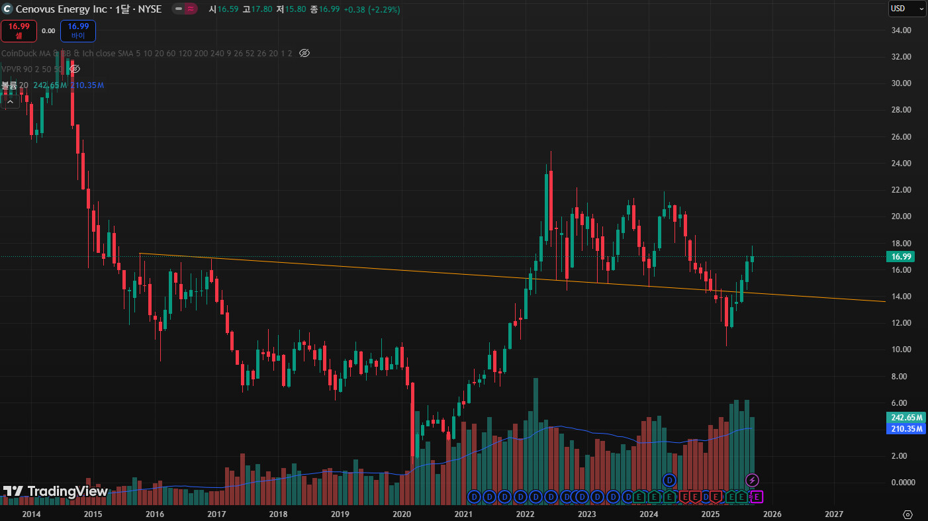
Task: Open the magenta E earnings marker
Action: pyautogui.click(x=757, y=497)
